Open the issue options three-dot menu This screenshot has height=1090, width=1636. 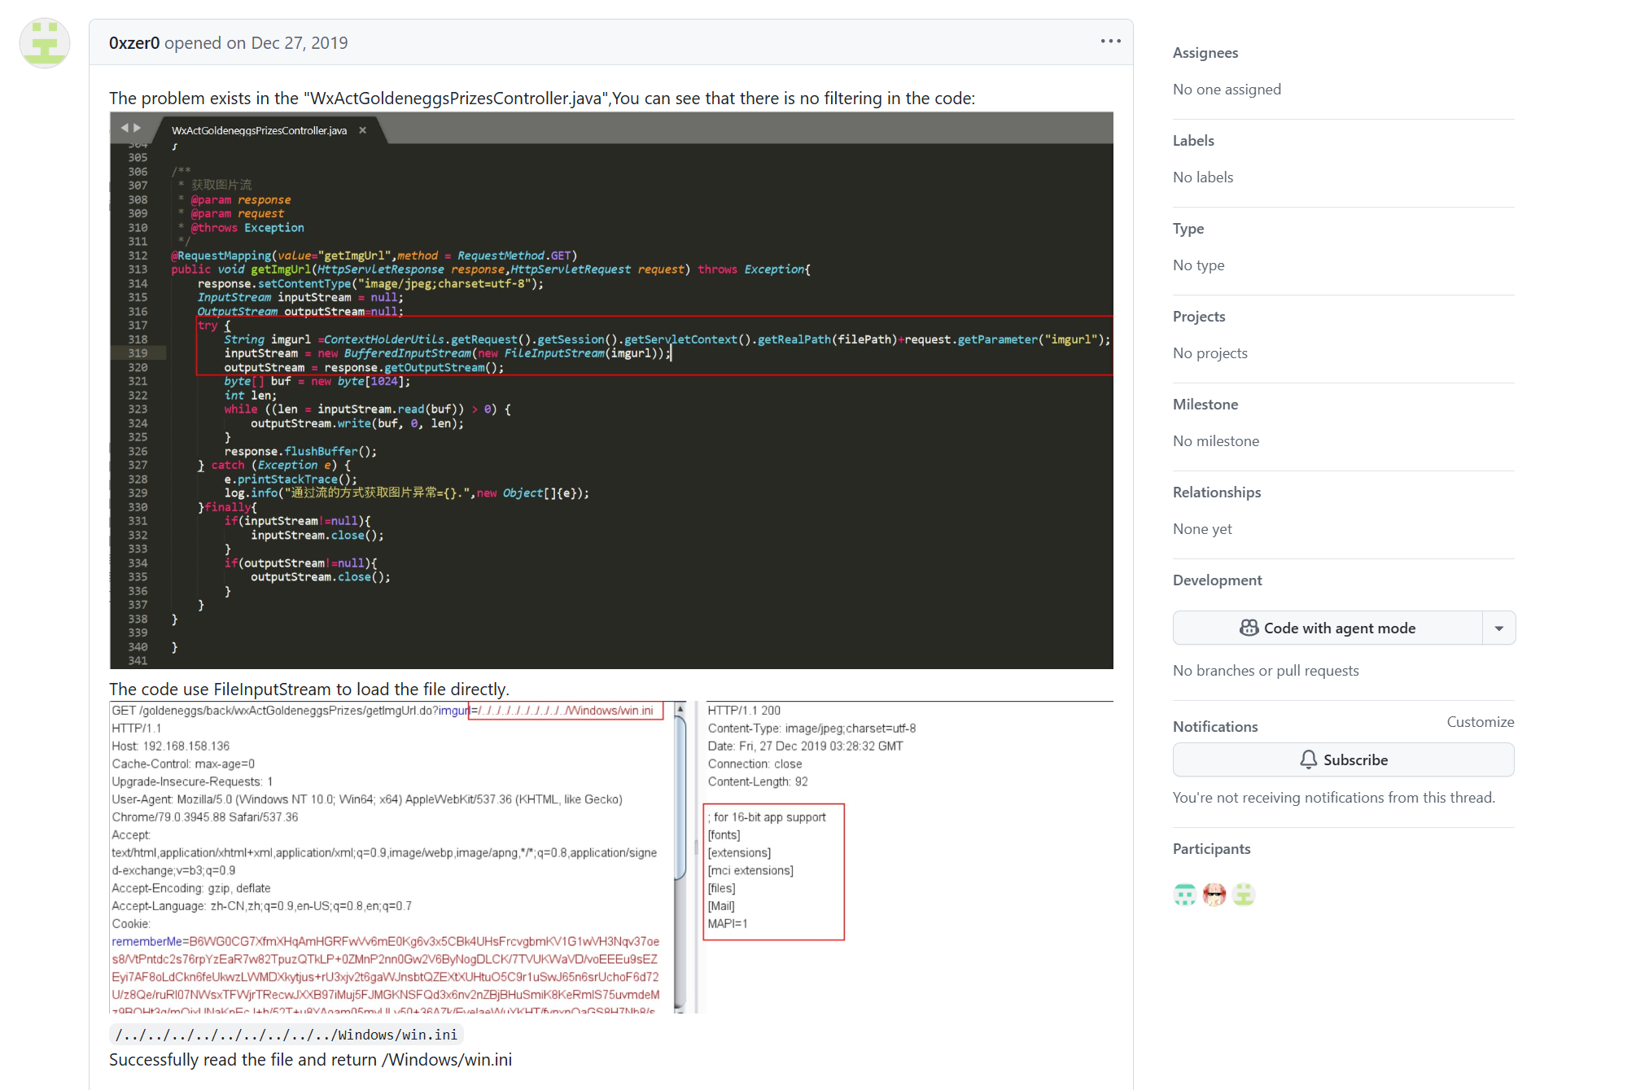coord(1110,42)
